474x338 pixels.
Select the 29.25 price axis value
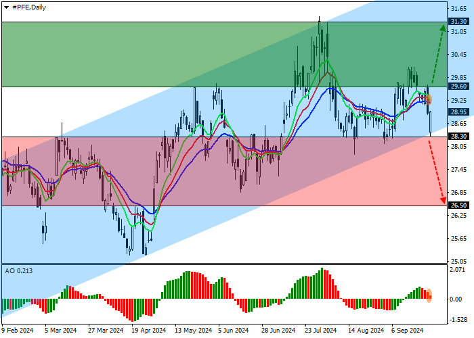(x=458, y=101)
